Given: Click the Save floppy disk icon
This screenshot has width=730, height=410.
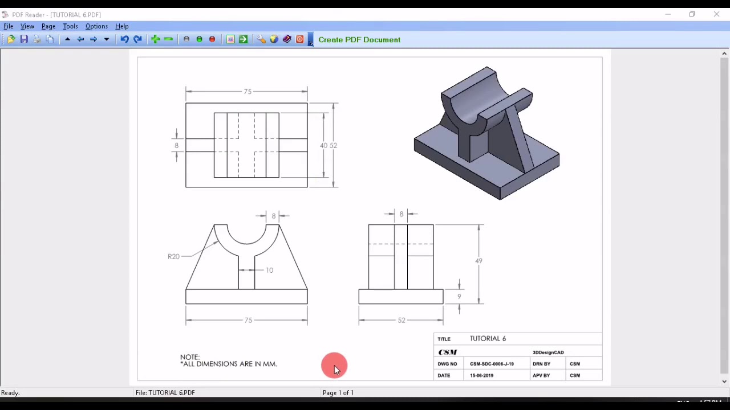Looking at the screenshot, I should point(24,39).
